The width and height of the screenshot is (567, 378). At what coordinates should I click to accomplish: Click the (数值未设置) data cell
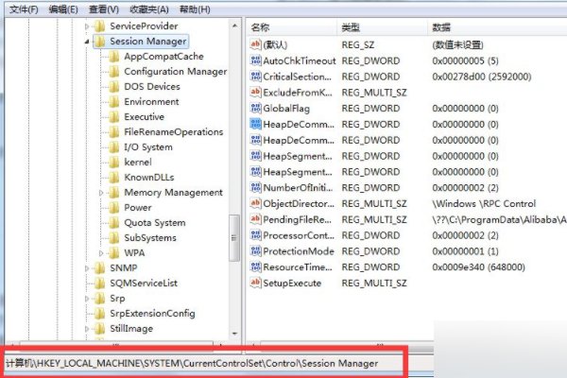[x=457, y=44]
